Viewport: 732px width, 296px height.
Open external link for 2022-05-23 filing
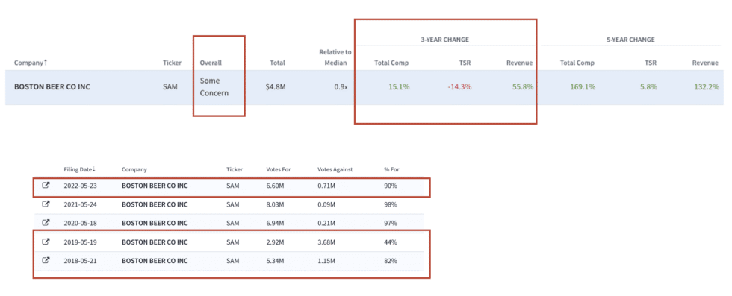click(46, 185)
